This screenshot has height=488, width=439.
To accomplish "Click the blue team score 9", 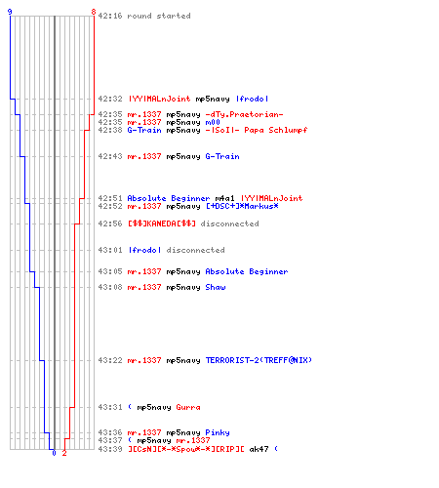I will tap(10, 12).
